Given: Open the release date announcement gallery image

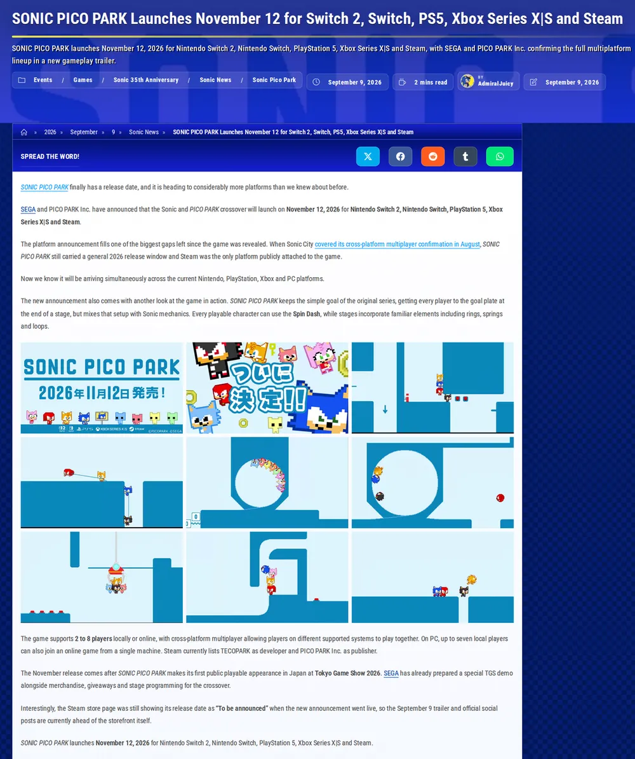Looking at the screenshot, I should [x=102, y=388].
